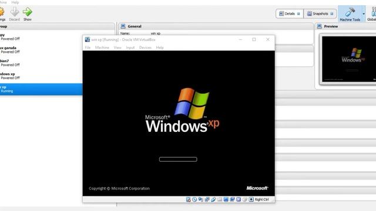Click the keyboard capture arrow icon
The width and height of the screenshot is (376, 211).
(x=251, y=199)
